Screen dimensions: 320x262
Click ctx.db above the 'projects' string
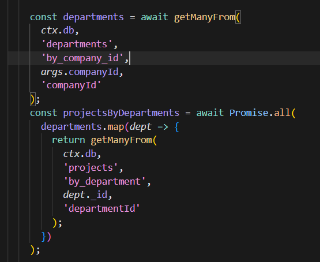[80, 154]
